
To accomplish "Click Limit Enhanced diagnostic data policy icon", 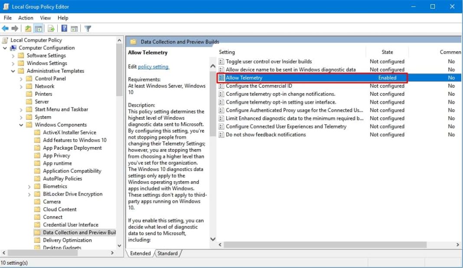I will 222,118.
